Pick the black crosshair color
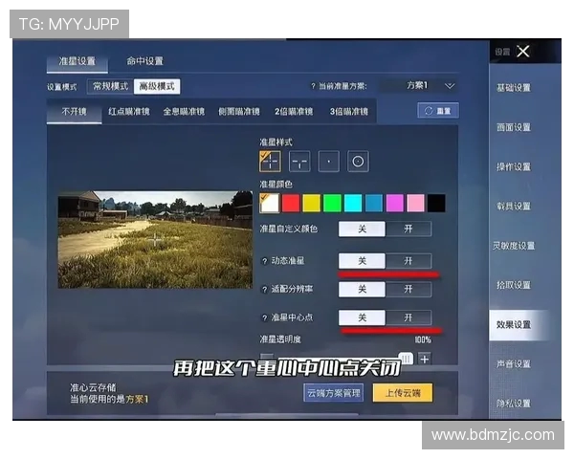The width and height of the screenshot is (574, 459). pyautogui.click(x=437, y=203)
